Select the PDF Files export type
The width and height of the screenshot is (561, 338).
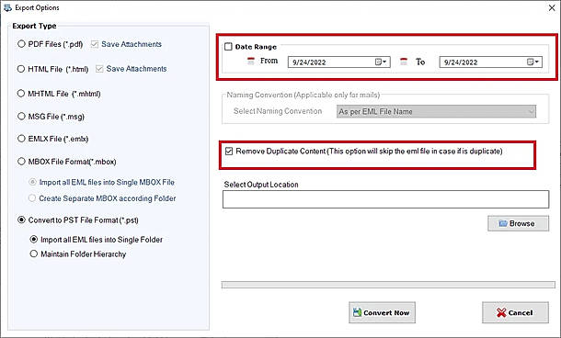[21, 44]
